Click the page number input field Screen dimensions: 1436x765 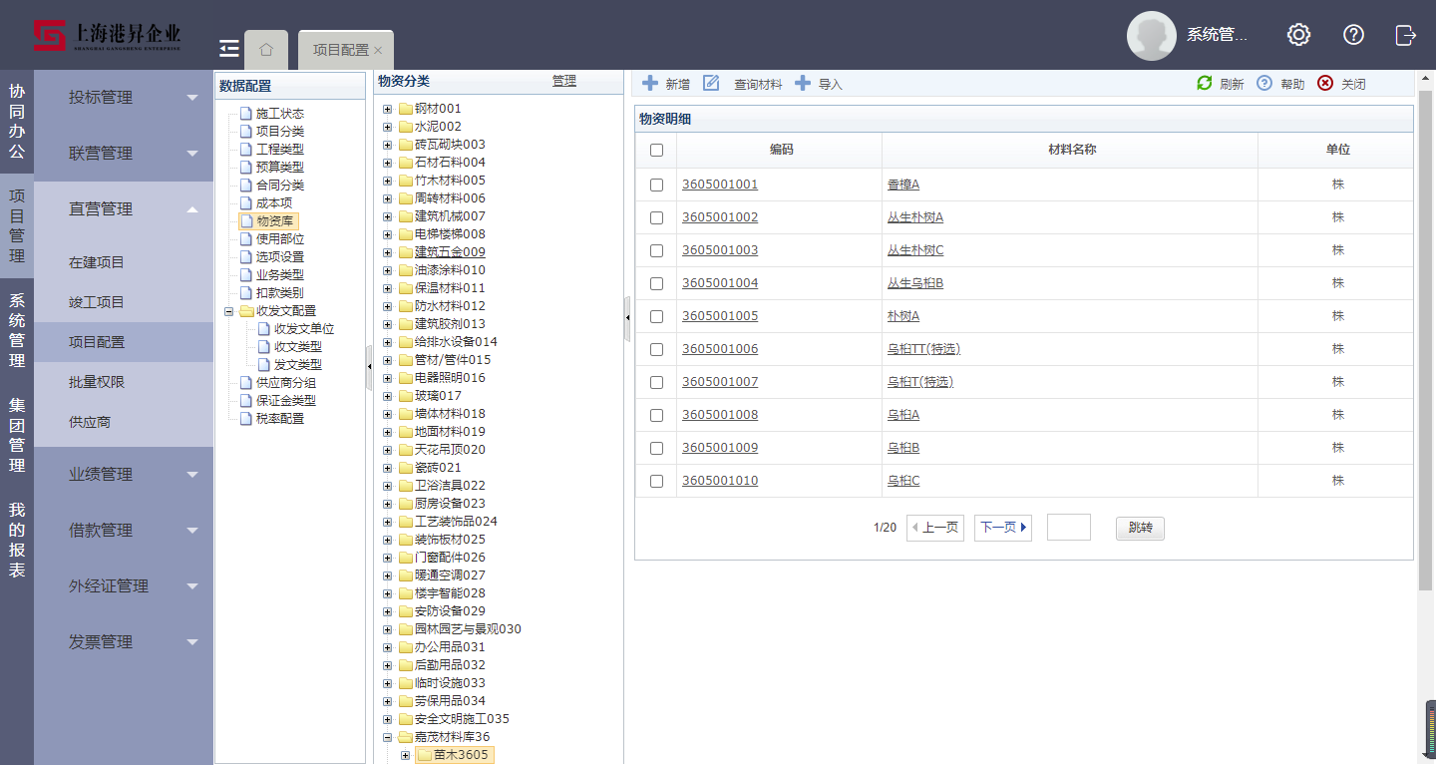tap(1069, 528)
